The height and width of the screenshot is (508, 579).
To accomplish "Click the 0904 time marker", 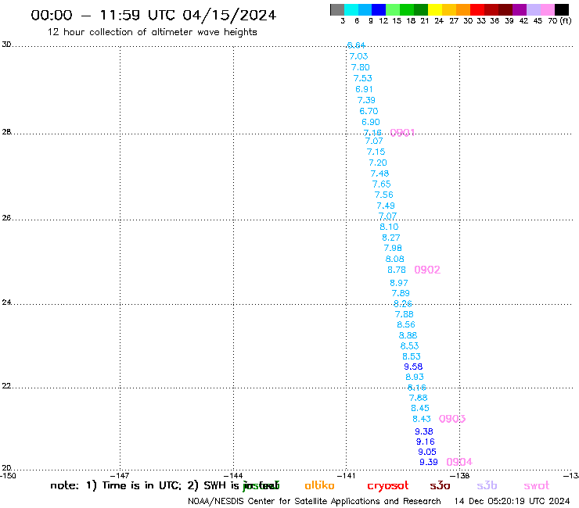I will click(x=459, y=462).
